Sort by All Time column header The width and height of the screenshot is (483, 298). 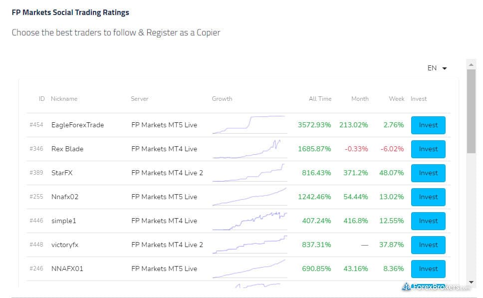pyautogui.click(x=320, y=99)
